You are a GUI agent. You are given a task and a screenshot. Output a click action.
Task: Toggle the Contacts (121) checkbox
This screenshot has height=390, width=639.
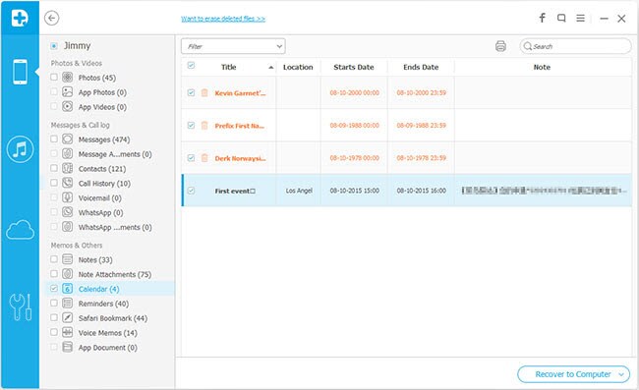point(54,168)
